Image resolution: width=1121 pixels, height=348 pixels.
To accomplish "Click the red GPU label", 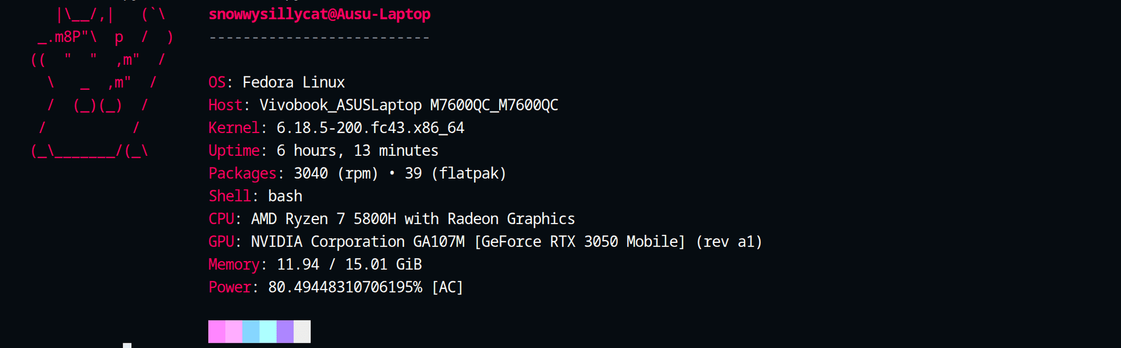I will [x=221, y=242].
